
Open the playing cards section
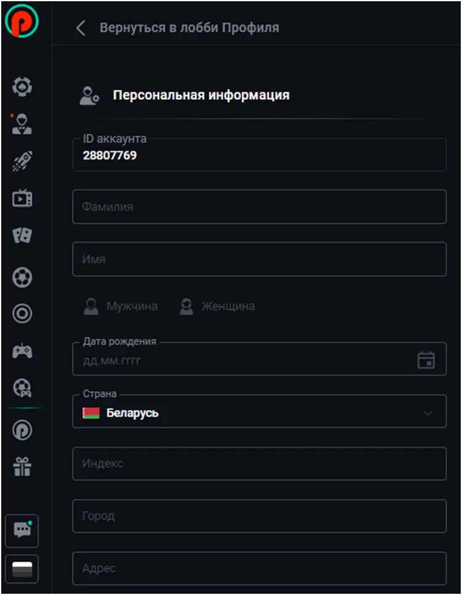point(22,236)
